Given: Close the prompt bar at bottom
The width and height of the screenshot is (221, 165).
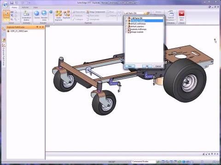Looking at the screenshot, I should 217,154.
